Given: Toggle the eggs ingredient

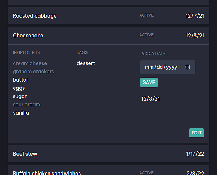Looking at the screenshot, I should [x=19, y=88].
